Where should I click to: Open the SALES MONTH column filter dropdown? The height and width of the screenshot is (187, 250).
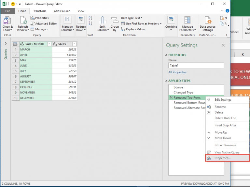tap(49, 44)
